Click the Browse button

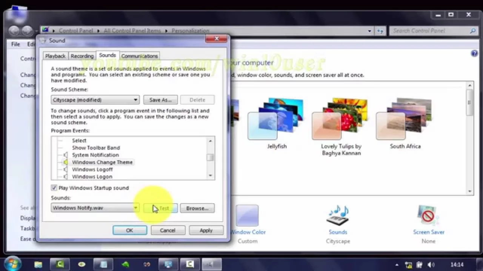tap(197, 208)
